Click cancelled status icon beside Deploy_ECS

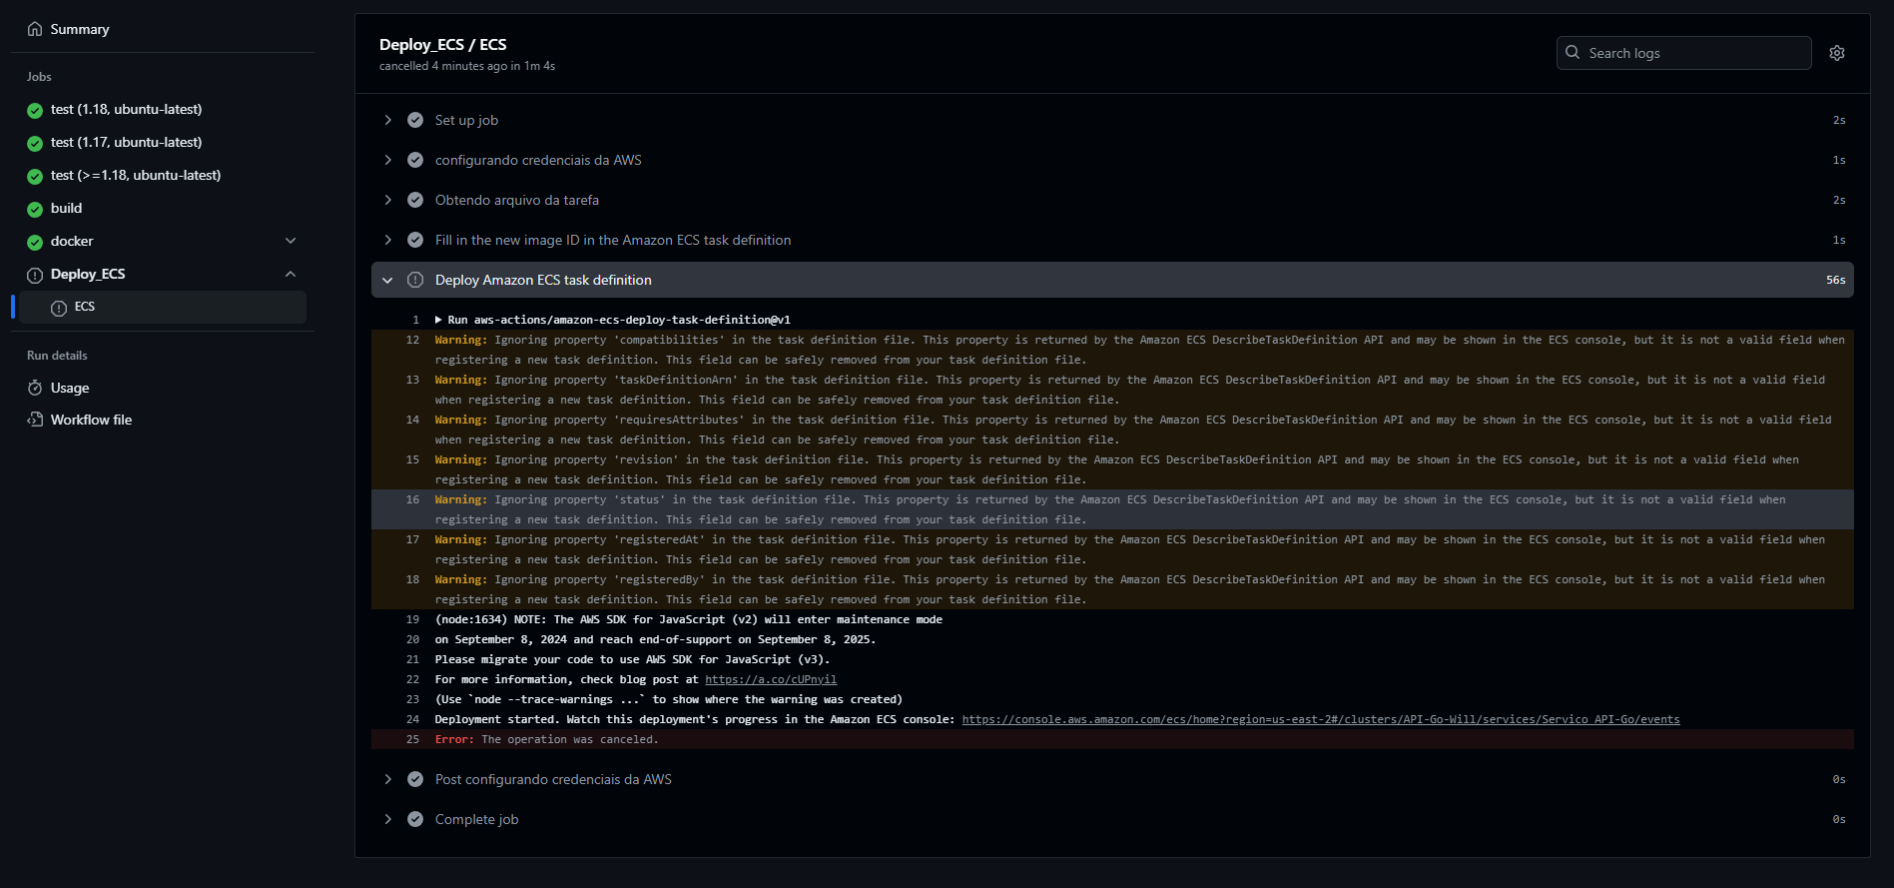35,275
